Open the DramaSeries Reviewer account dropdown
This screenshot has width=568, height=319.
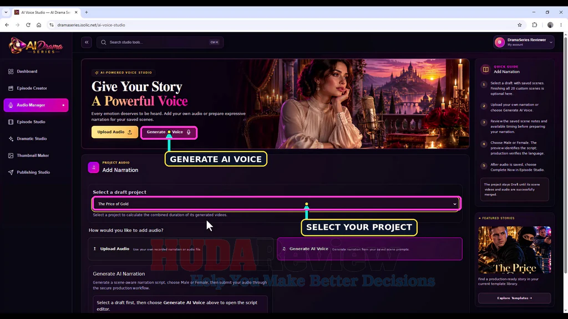tap(524, 42)
